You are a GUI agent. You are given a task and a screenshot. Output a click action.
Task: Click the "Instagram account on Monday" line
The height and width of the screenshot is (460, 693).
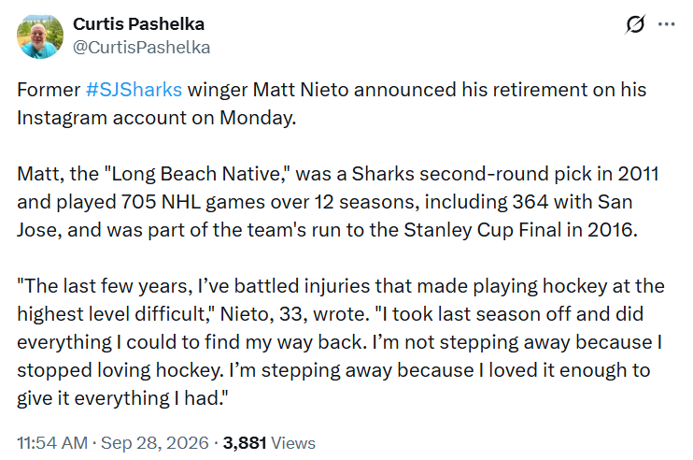click(x=157, y=118)
